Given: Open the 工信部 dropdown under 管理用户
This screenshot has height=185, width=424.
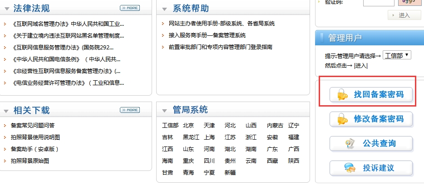Looking at the screenshot, I should click(397, 55).
